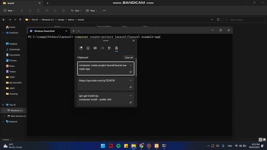The height and width of the screenshot is (150, 267).
Task: Clear all clipboard items
Action: (129, 57)
